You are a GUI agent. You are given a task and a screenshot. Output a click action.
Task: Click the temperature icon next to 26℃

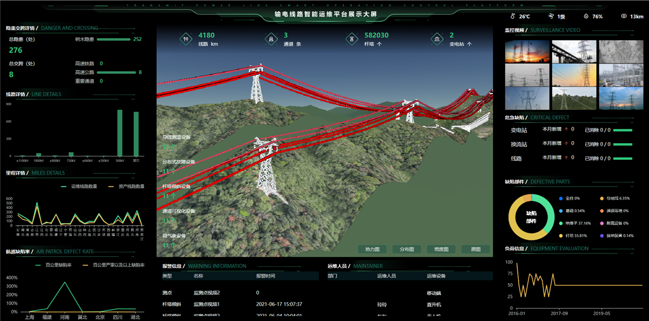[512, 16]
